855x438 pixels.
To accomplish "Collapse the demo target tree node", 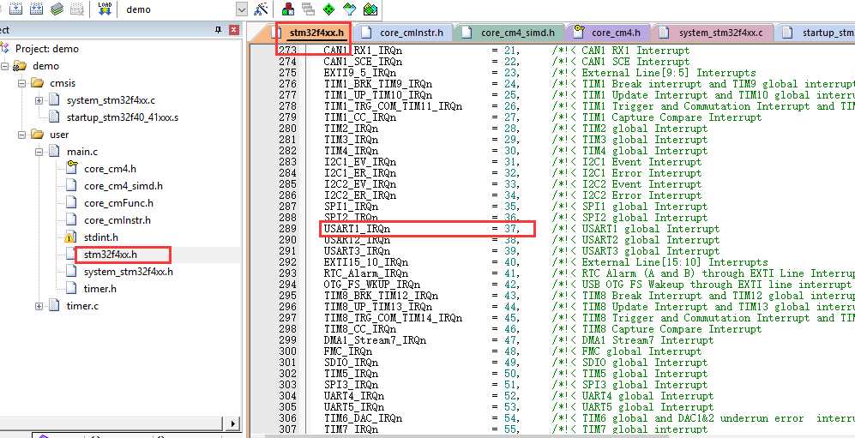I will [x=5, y=66].
